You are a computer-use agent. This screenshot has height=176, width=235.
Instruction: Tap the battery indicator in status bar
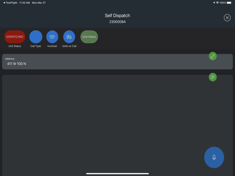pyautogui.click(x=229, y=3)
